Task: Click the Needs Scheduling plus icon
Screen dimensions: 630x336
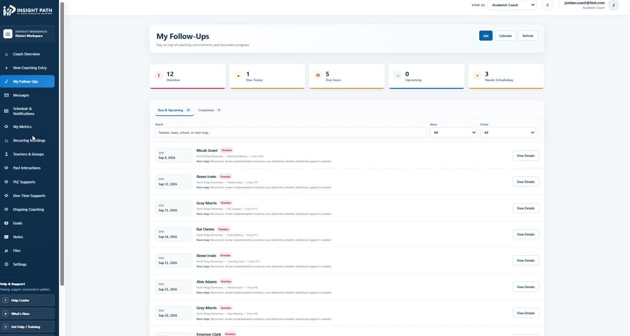Action: 477,76
